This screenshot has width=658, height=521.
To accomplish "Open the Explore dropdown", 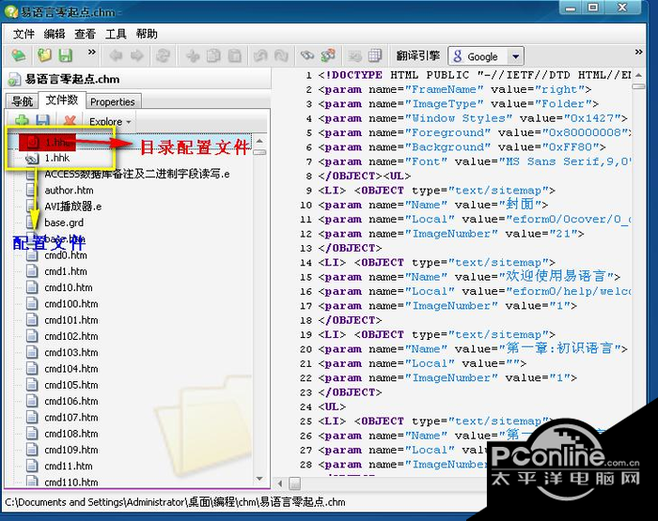I will 110,121.
